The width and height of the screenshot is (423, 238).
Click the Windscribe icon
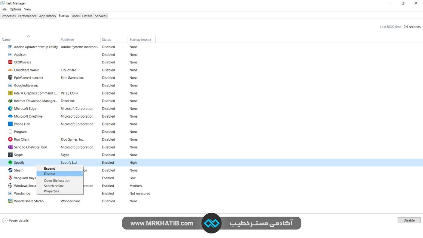pyautogui.click(x=10, y=194)
